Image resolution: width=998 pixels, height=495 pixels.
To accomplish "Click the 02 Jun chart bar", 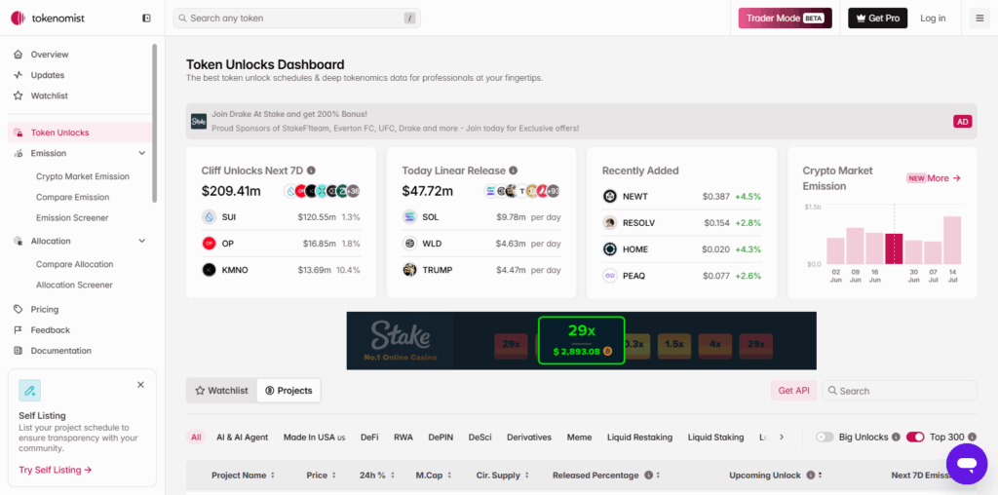I will click(835, 250).
